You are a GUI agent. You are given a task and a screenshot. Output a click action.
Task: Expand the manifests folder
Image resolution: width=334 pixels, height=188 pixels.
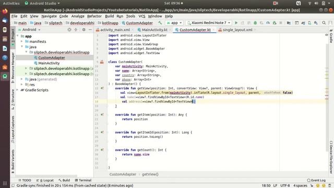(22, 41)
